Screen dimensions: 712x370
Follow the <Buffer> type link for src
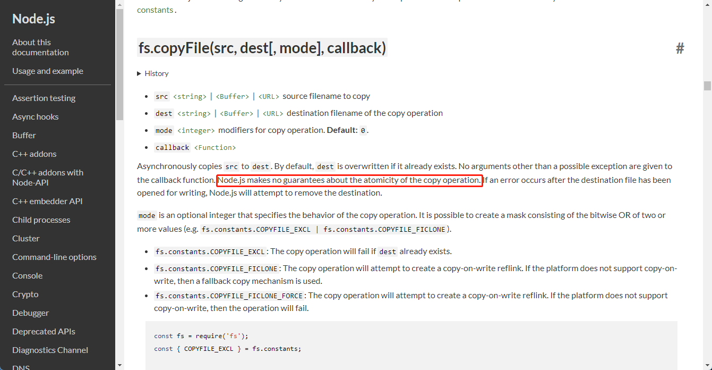pyautogui.click(x=234, y=97)
